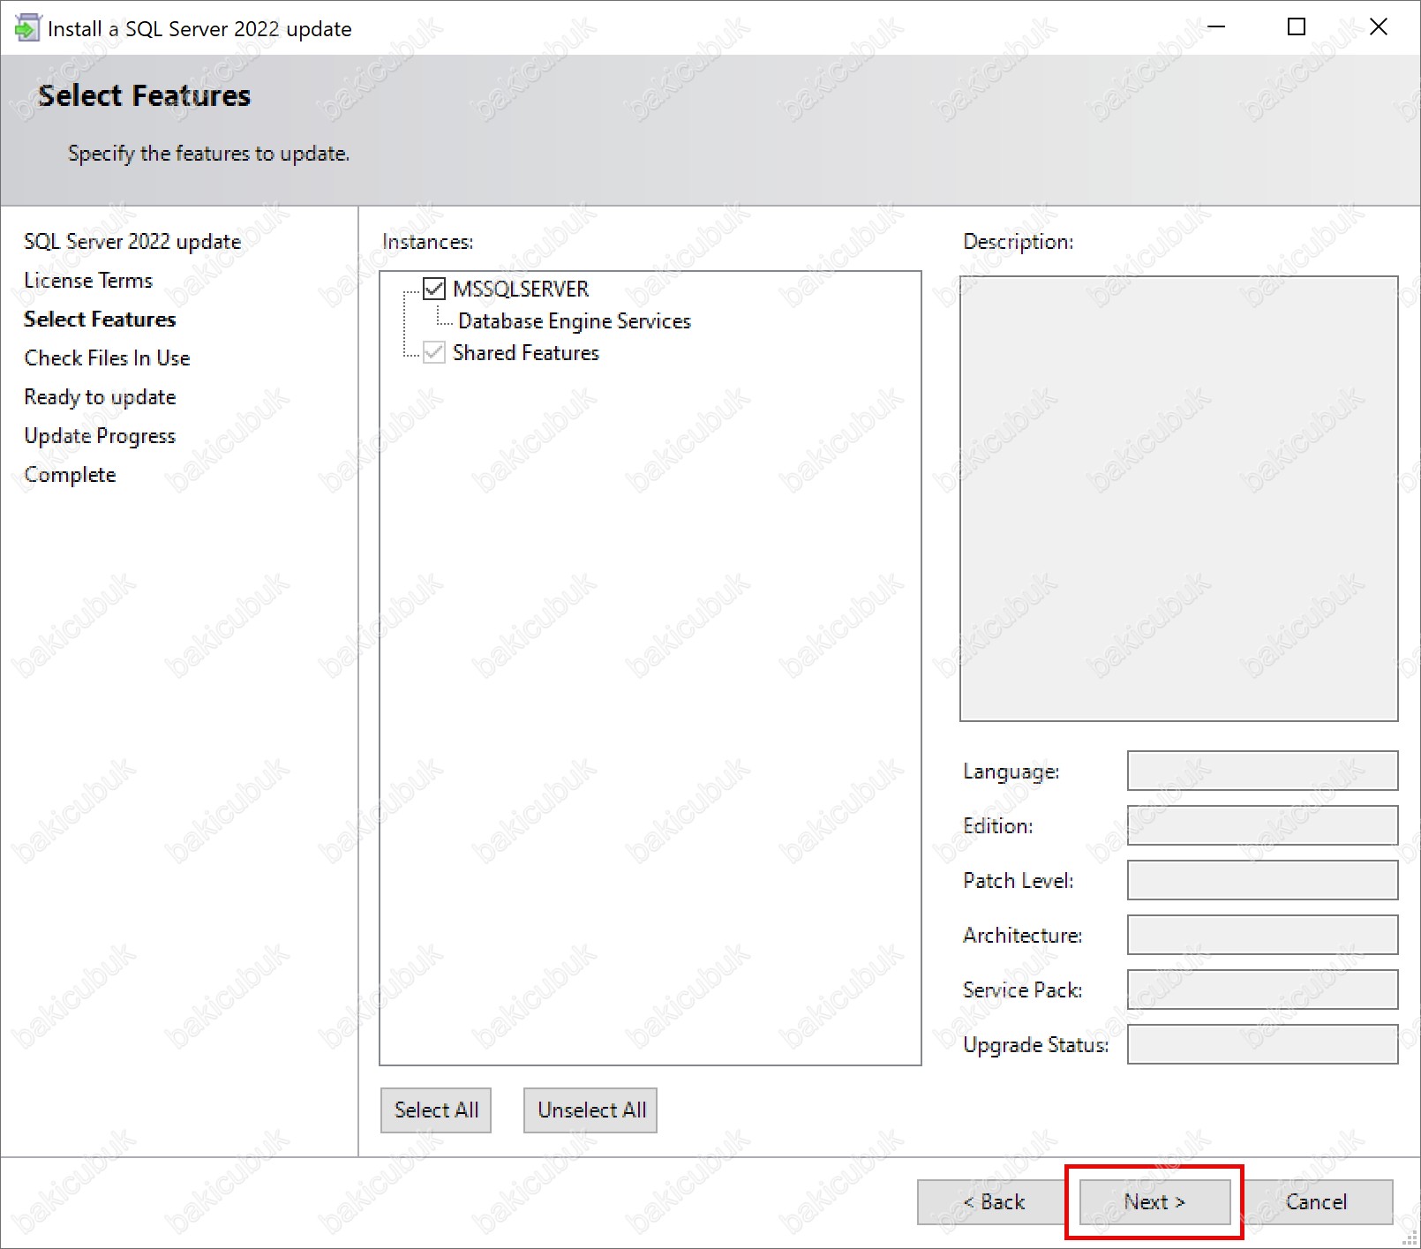
Task: Click the Upgrade Status field
Action: click(x=1262, y=1044)
